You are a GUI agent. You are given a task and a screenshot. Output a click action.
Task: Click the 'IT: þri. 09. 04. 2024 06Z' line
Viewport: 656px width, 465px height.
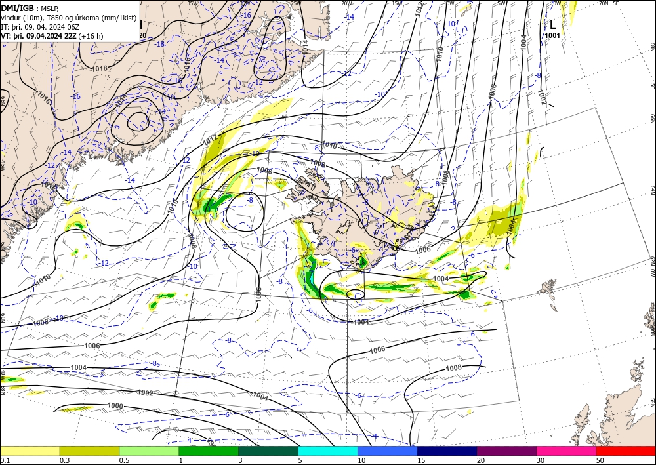(x=40, y=27)
